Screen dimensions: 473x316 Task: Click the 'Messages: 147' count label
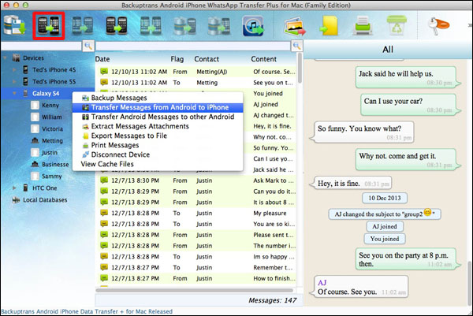273,300
